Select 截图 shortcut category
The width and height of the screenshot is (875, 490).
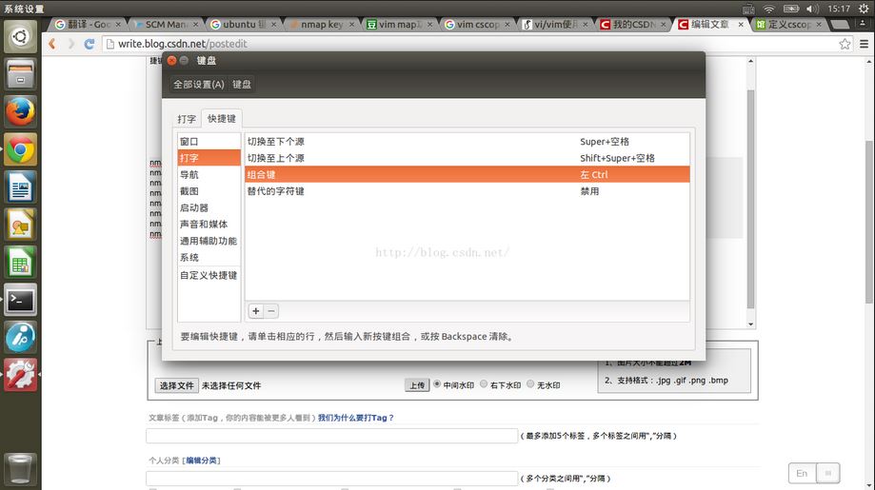(209, 191)
